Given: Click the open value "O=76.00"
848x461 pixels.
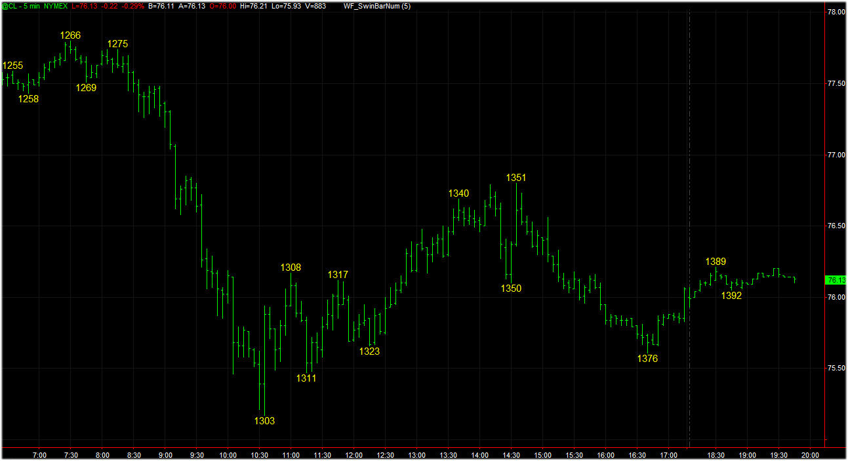Looking at the screenshot, I should pos(222,6).
